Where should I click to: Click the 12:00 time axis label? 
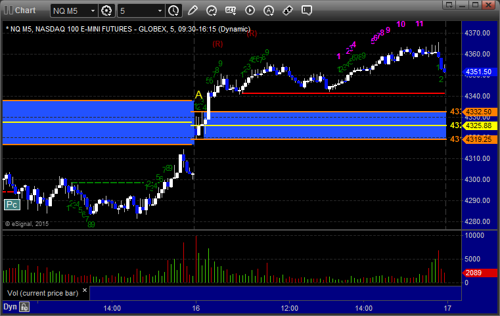(x=290, y=308)
